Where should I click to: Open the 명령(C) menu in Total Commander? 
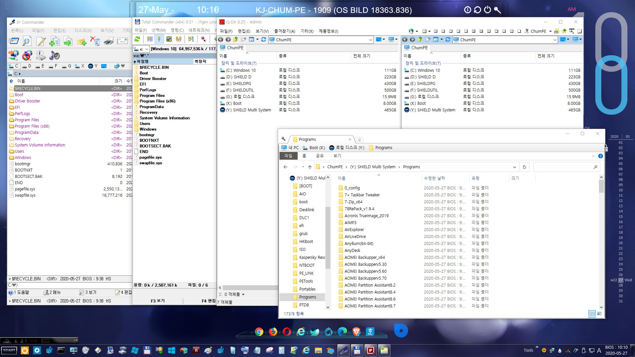pyautogui.click(x=177, y=30)
